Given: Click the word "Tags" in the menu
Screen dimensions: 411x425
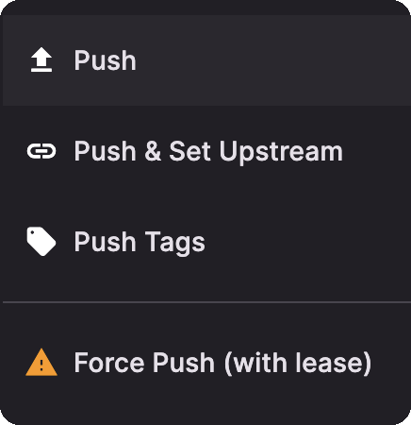Looking at the screenshot, I should [174, 243].
